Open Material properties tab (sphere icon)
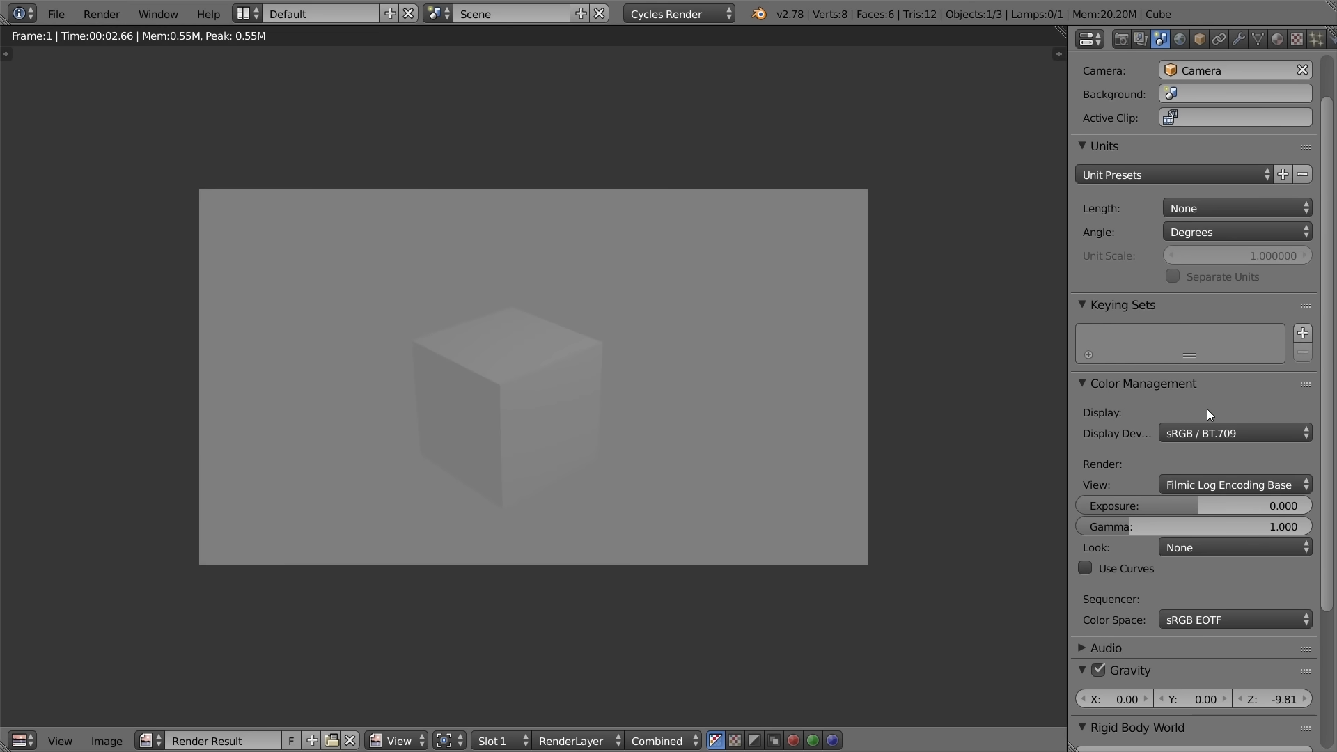Screen dimensions: 1337x752 (1277, 39)
